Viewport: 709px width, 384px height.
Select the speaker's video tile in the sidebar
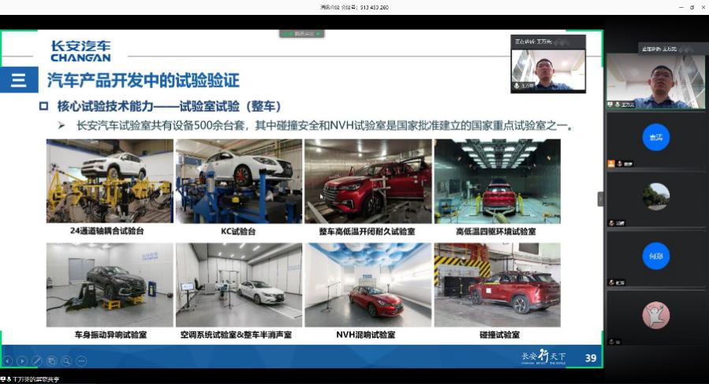point(655,79)
